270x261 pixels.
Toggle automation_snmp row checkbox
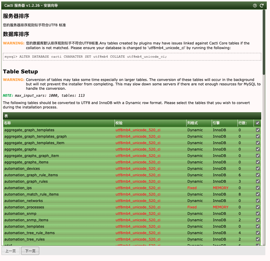tap(258, 214)
